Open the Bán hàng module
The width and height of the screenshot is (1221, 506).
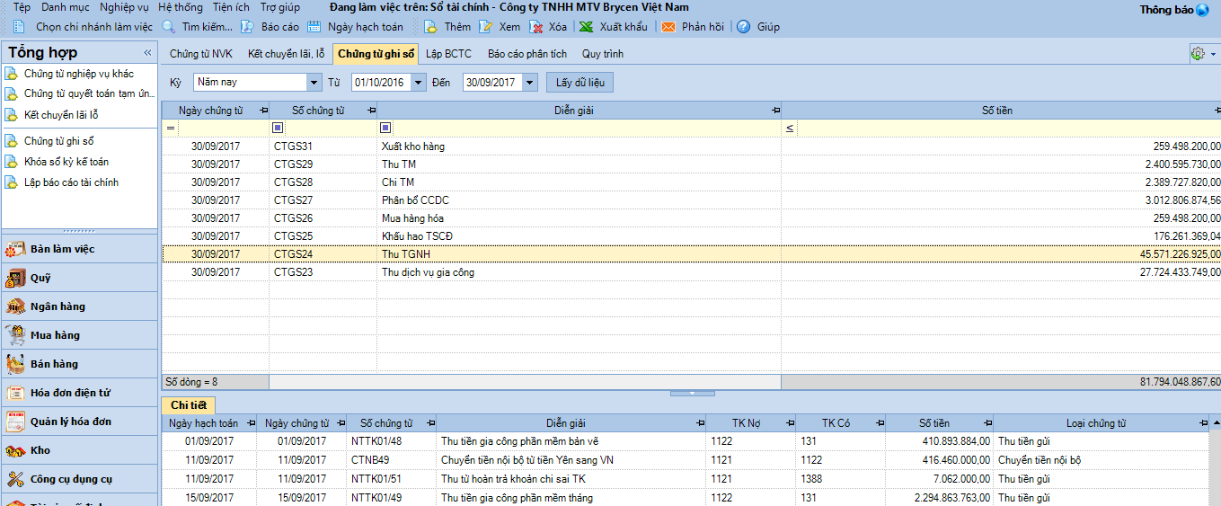[x=79, y=364]
